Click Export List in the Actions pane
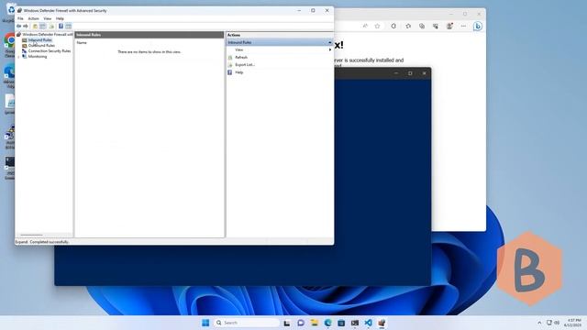587x330 pixels. click(x=245, y=65)
